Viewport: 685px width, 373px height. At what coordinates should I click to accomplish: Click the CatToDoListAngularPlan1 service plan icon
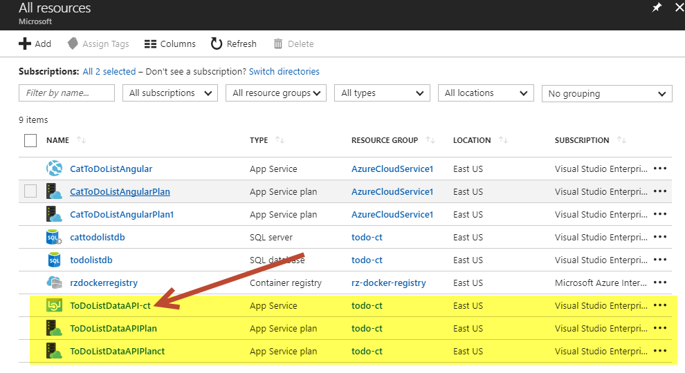coord(54,214)
